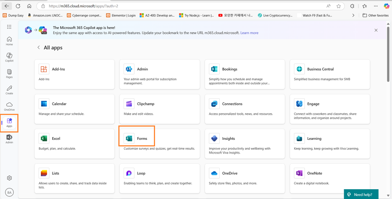Image resolution: width=392 pixels, height=199 pixels.
Task: Dismiss the Copilot app banner
Action: point(376,30)
